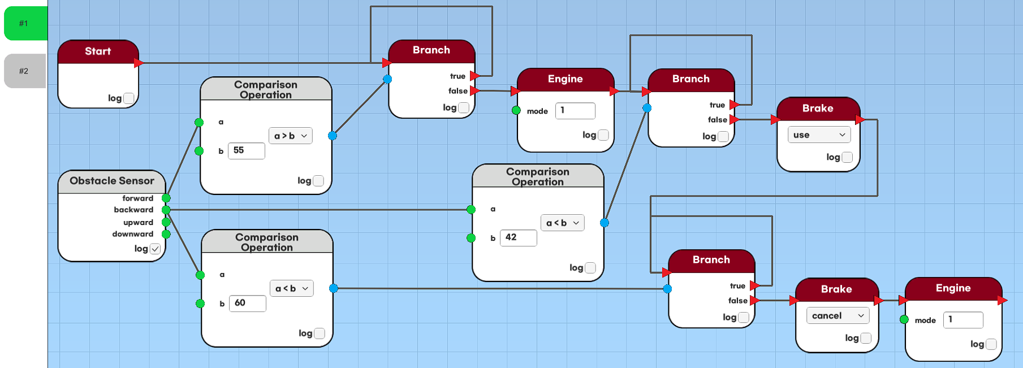This screenshot has width=1023, height=368.
Task: Click the second Branch's true output arrow
Action: click(x=734, y=105)
